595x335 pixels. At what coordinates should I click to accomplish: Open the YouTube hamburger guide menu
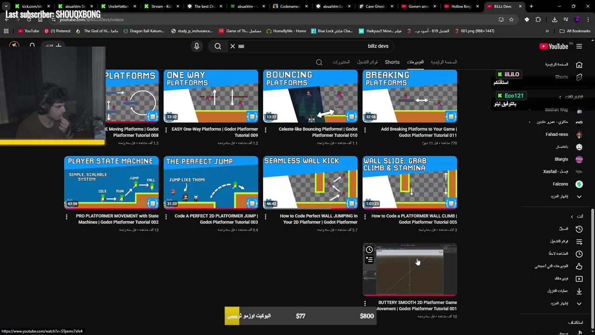pyautogui.click(x=579, y=46)
